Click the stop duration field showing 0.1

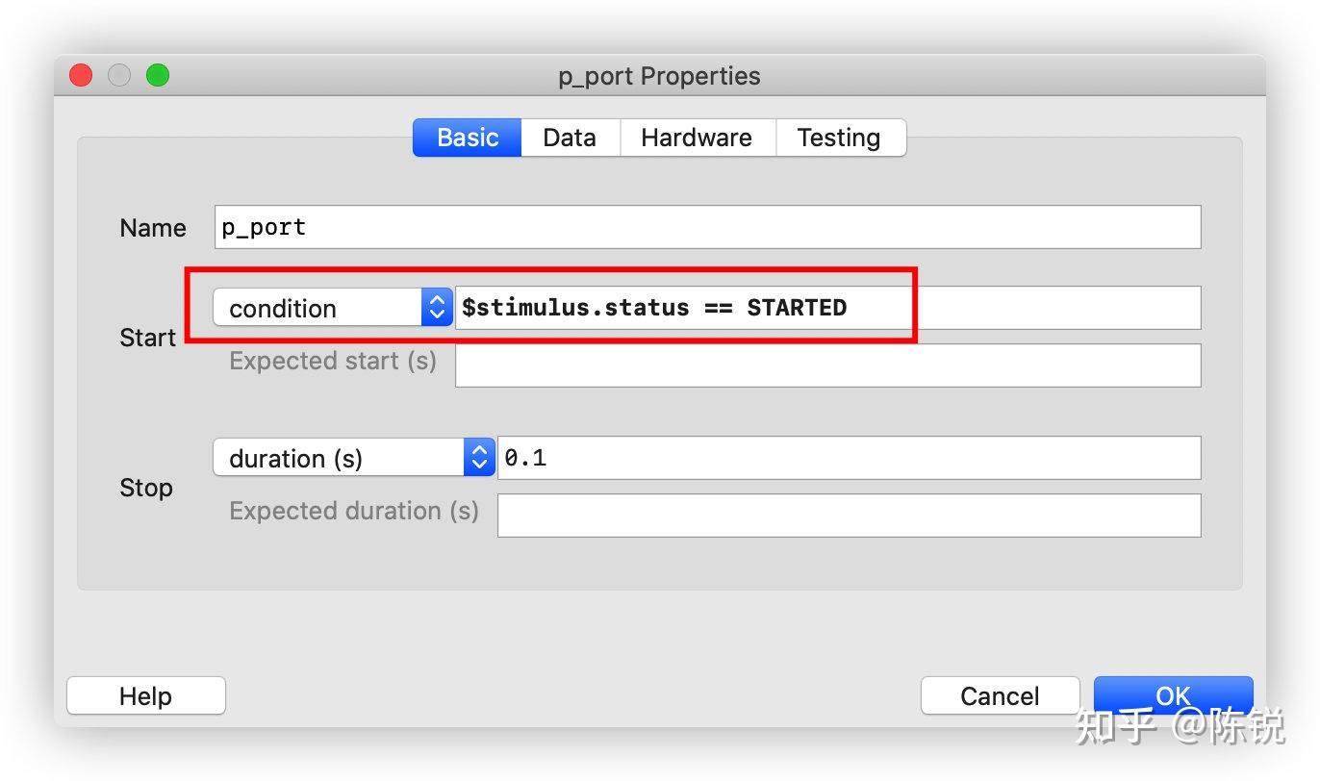[x=849, y=458]
